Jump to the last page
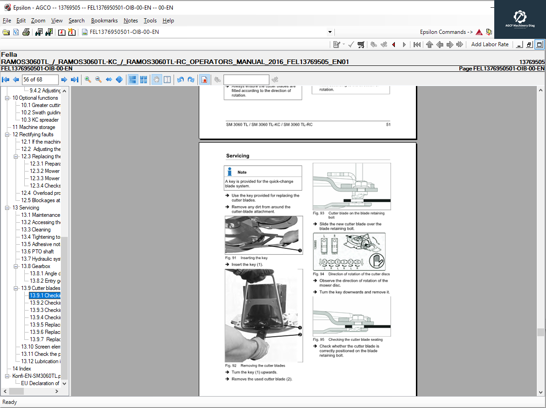 pyautogui.click(x=75, y=80)
